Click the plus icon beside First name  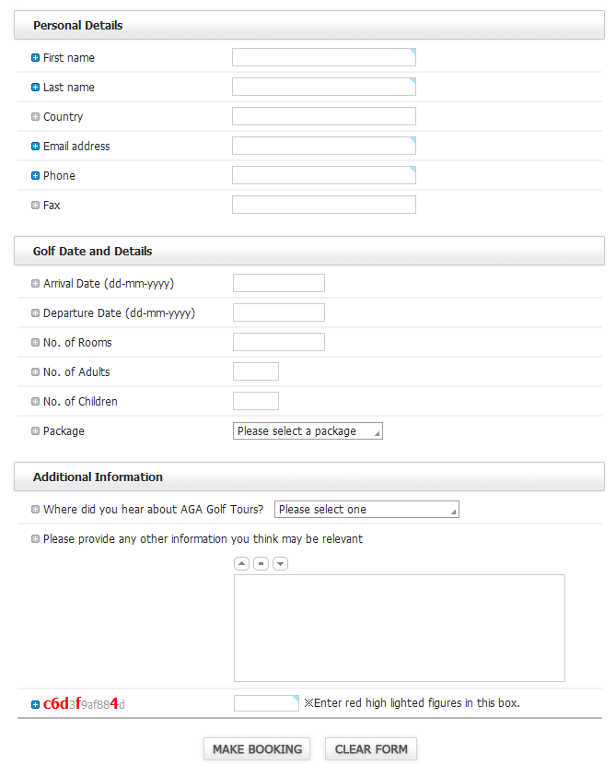click(x=36, y=58)
